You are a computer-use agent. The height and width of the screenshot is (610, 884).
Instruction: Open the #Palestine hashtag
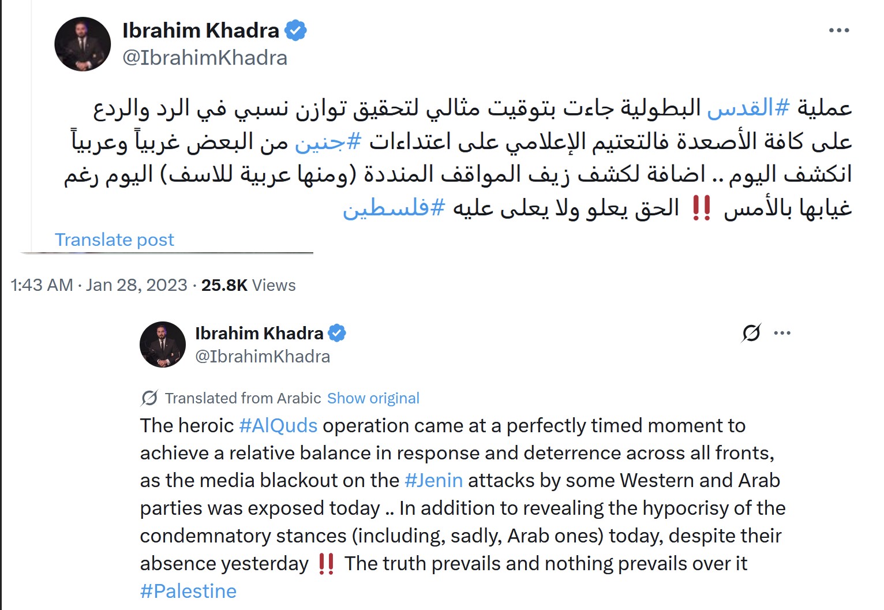188,591
